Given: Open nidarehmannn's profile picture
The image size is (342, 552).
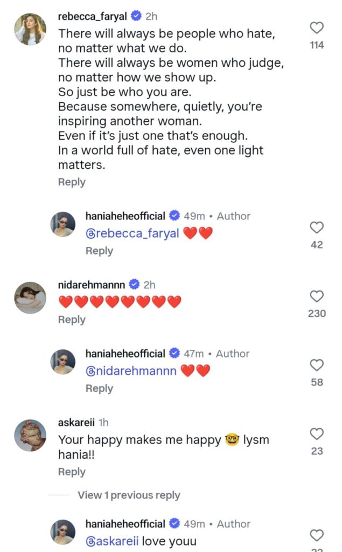Looking at the screenshot, I should click(x=30, y=297).
